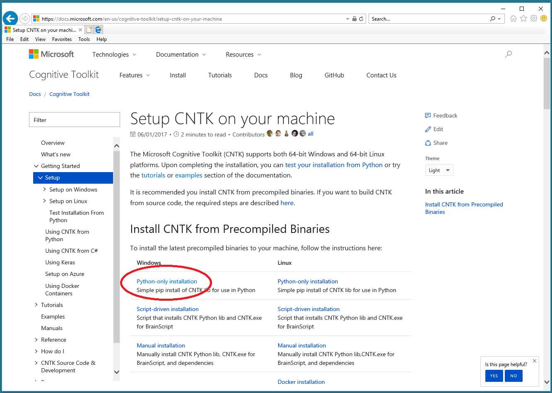The height and width of the screenshot is (393, 552).
Task: Click the browser forward arrow button
Action: pyautogui.click(x=25, y=19)
